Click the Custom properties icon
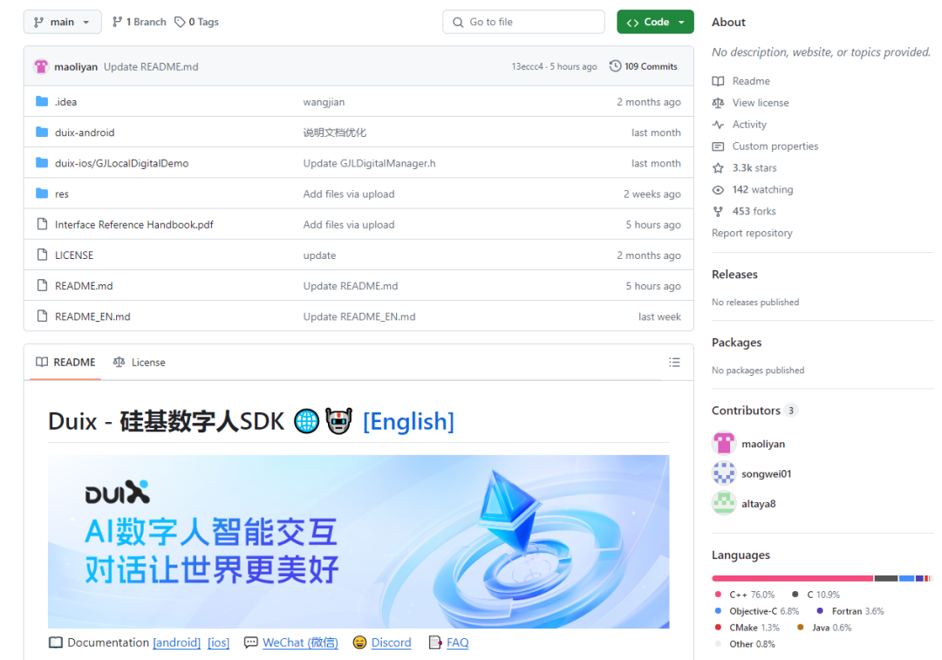This screenshot has width=942, height=660. click(x=718, y=146)
